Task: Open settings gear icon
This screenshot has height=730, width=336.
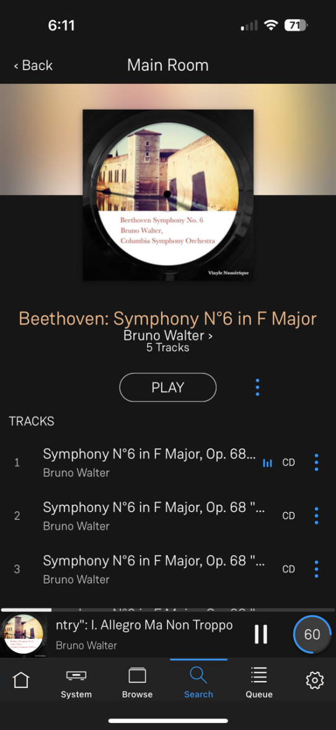Action: pyautogui.click(x=315, y=680)
